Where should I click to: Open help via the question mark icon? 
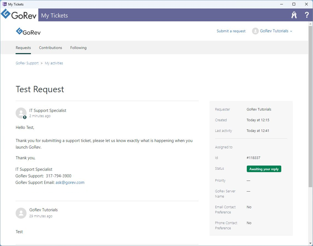coord(307,15)
